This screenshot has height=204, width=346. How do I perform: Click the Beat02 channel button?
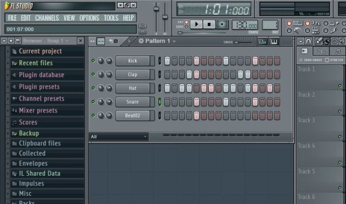(133, 116)
